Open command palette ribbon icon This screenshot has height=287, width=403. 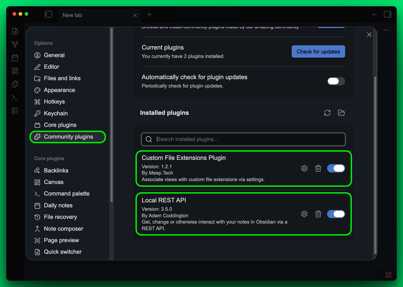coord(15,97)
